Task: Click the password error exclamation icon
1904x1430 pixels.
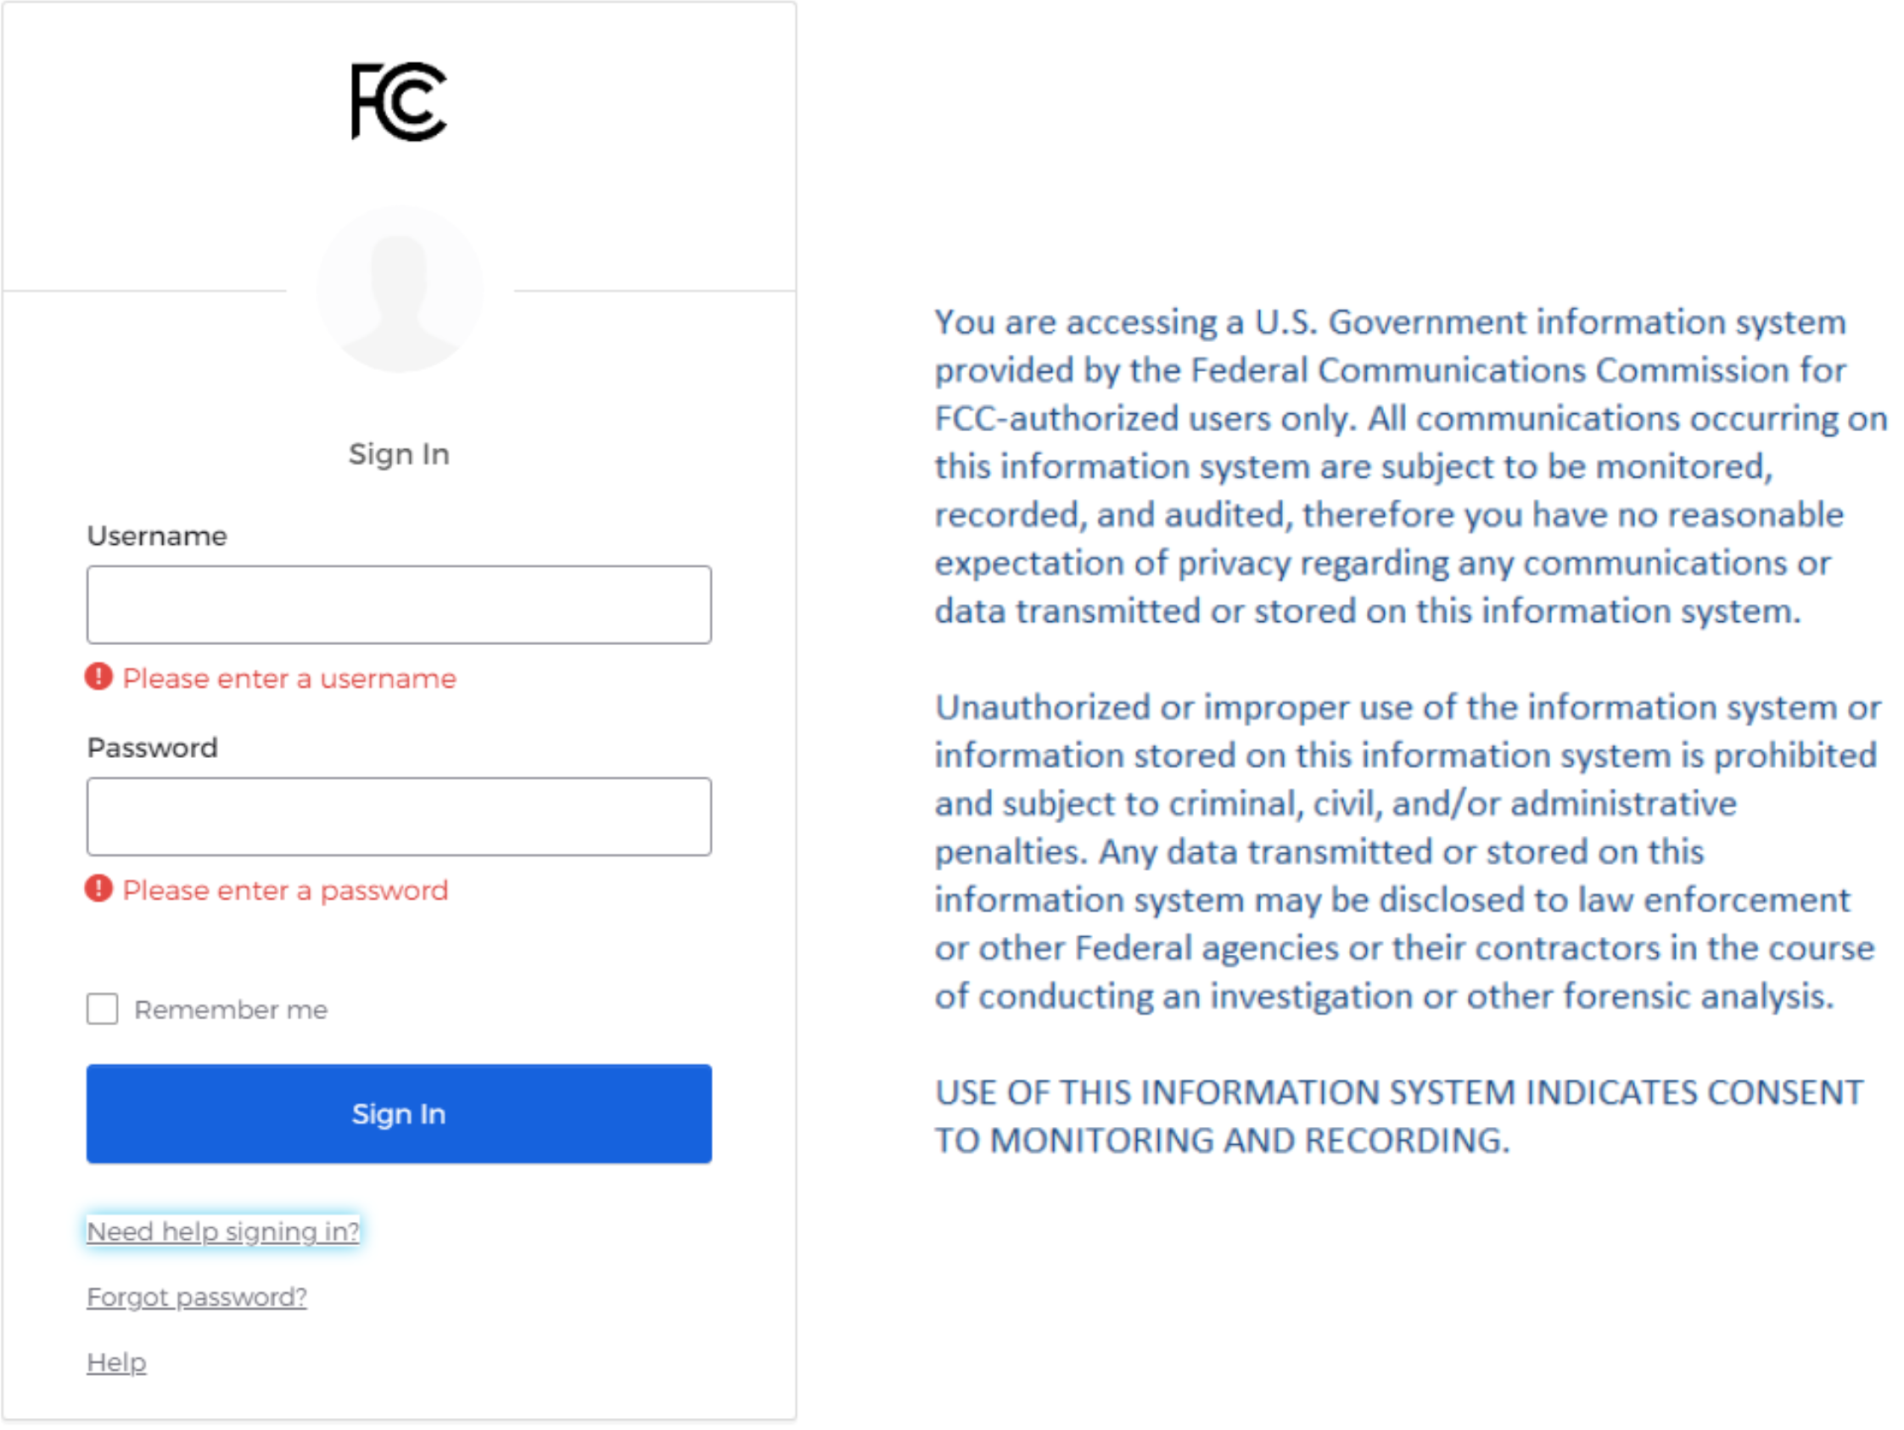Action: 99,889
